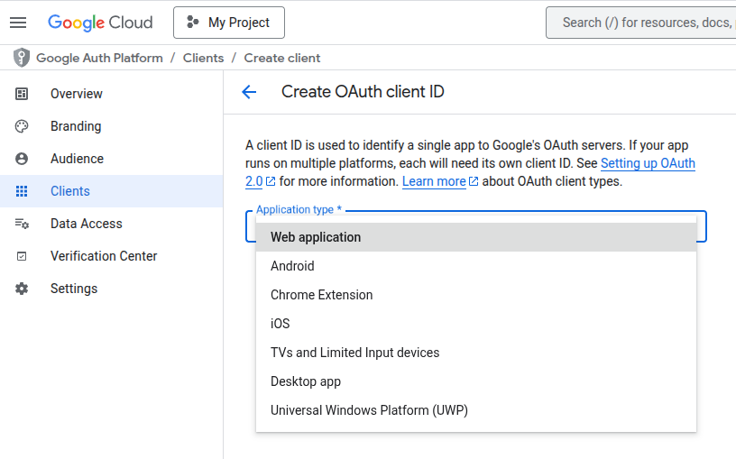Open the Data Access page
This screenshot has height=459, width=736.
(111, 224)
